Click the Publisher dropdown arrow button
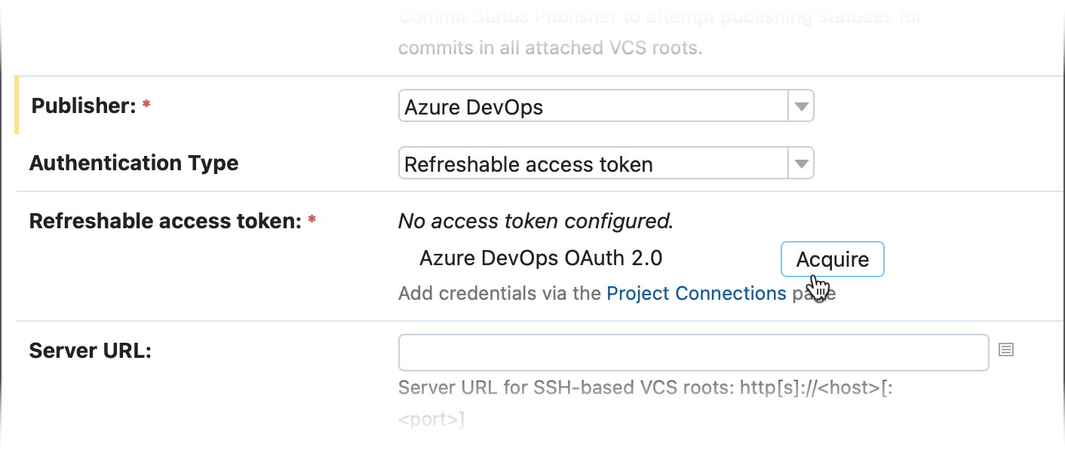Viewport: 1065px width, 455px height. point(800,105)
